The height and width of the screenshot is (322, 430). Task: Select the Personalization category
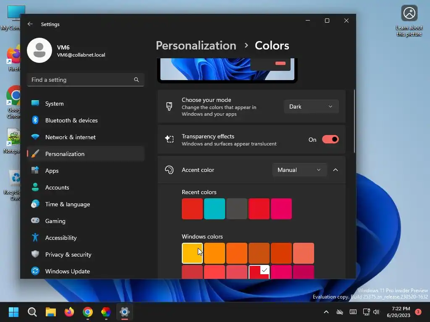86,153
